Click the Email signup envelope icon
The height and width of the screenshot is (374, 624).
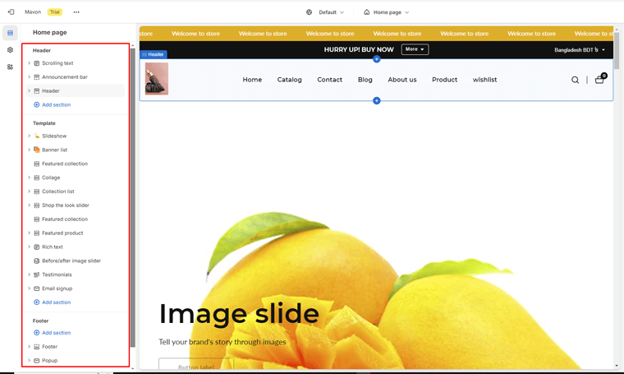pos(37,289)
